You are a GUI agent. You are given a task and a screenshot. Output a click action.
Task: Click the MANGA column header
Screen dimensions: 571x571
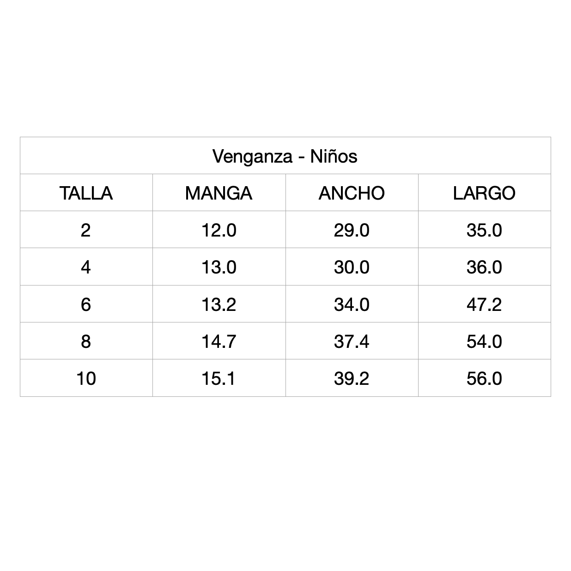[x=219, y=193]
